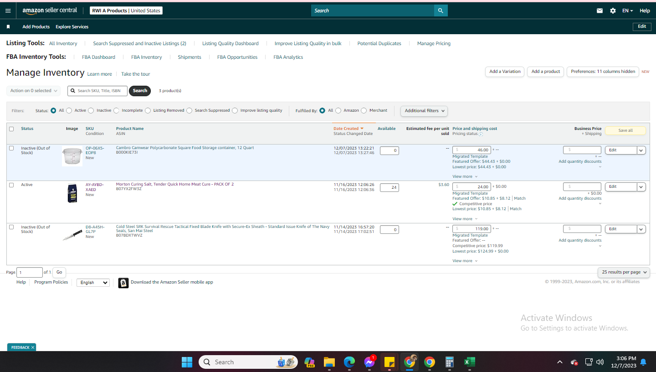This screenshot has height=372, width=656.
Task: Open the All Inventory listing tool
Action: pyautogui.click(x=63, y=44)
